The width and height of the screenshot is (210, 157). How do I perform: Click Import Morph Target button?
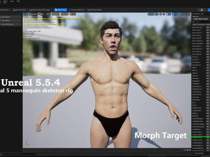click(201, 19)
